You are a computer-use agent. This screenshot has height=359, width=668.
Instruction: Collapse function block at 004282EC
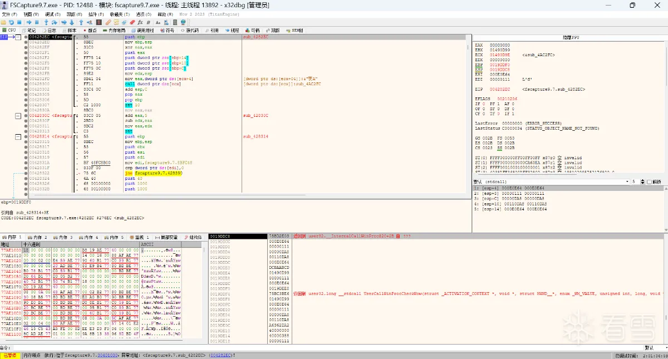[18, 37]
